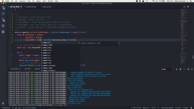The image size is (194, 109).
Task: Open the terminal selector '2: bash' dropdown
Action: 167,69
